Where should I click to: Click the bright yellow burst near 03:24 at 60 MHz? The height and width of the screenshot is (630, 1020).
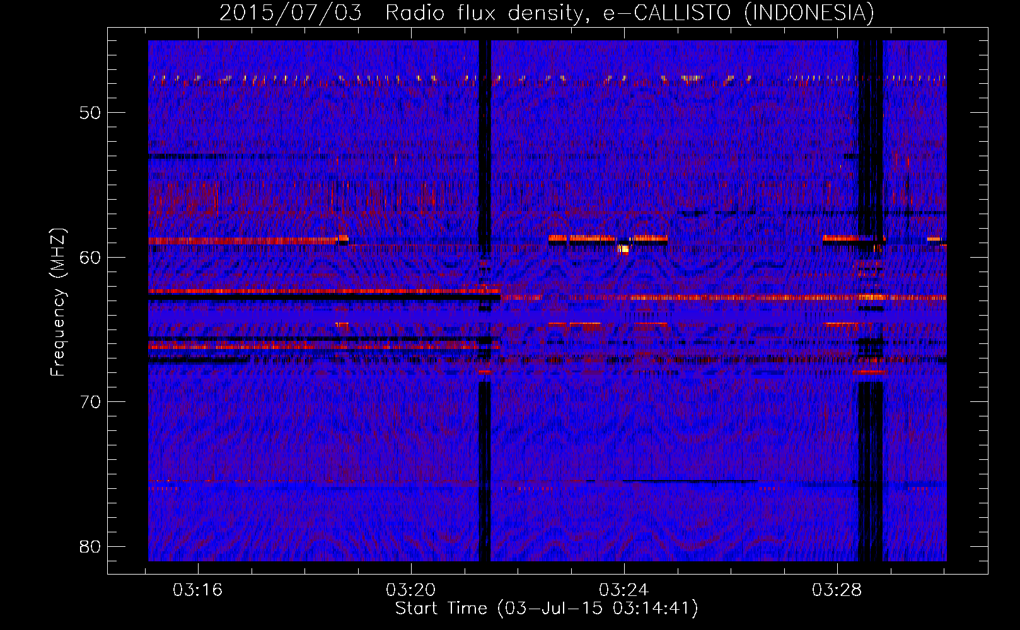pyautogui.click(x=623, y=249)
